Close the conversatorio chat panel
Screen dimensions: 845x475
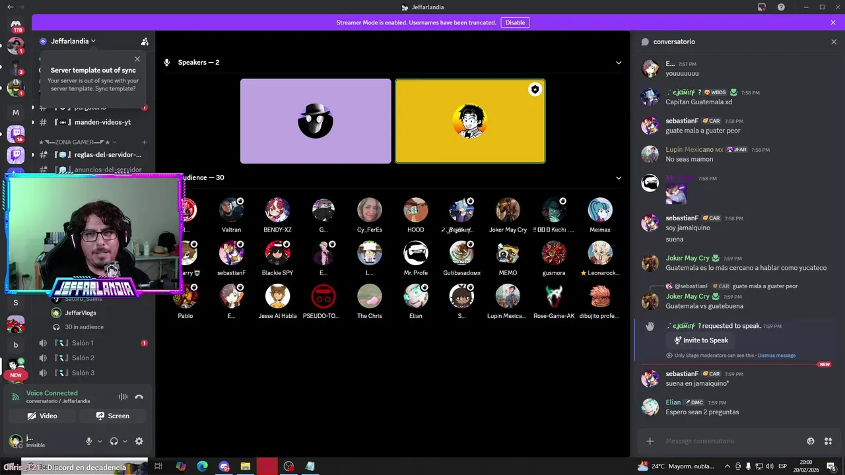(x=834, y=42)
